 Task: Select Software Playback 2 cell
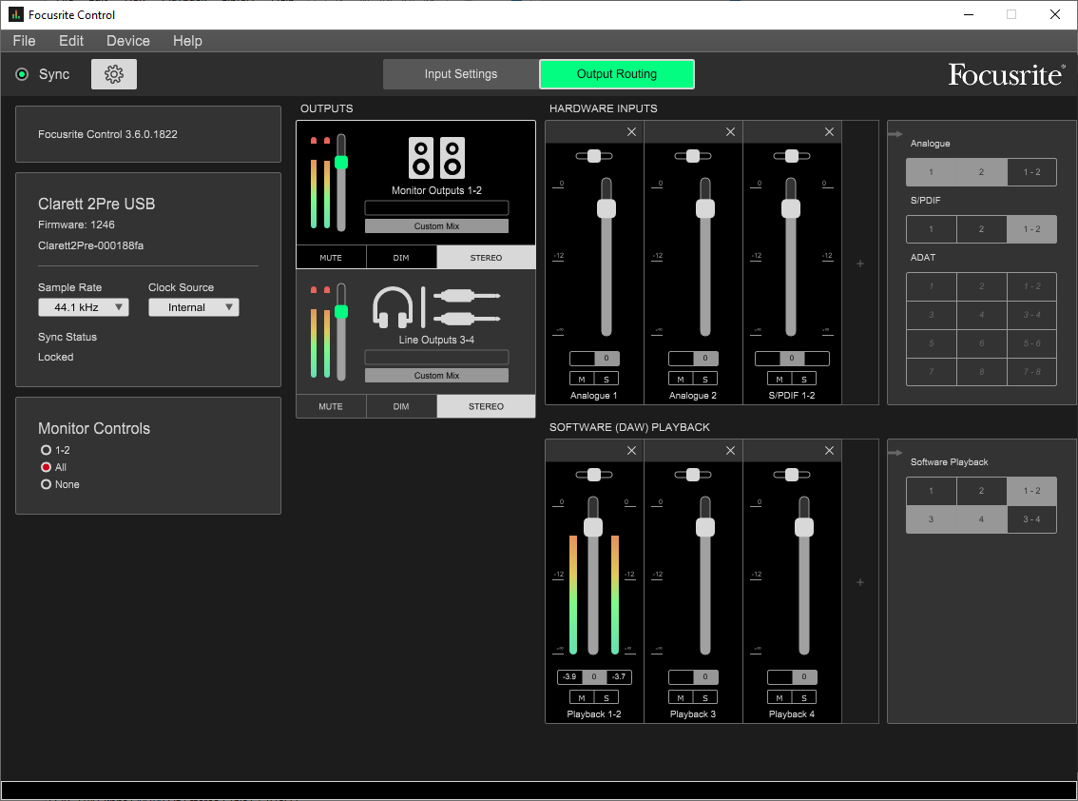(981, 491)
